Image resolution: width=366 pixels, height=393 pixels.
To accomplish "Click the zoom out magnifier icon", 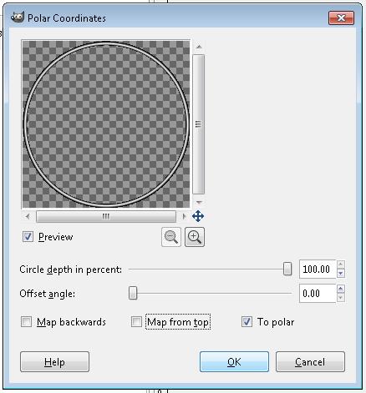I will coord(171,237).
